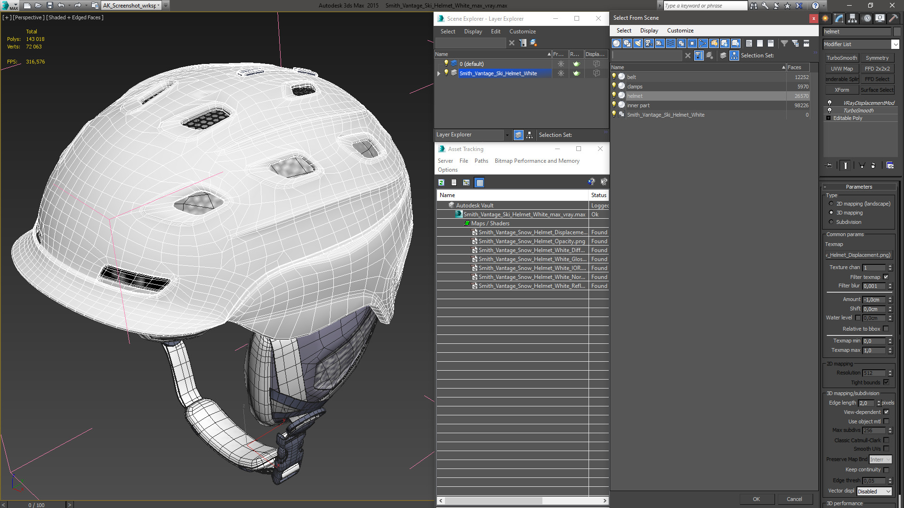Click the Pin Stack icon

[829, 165]
